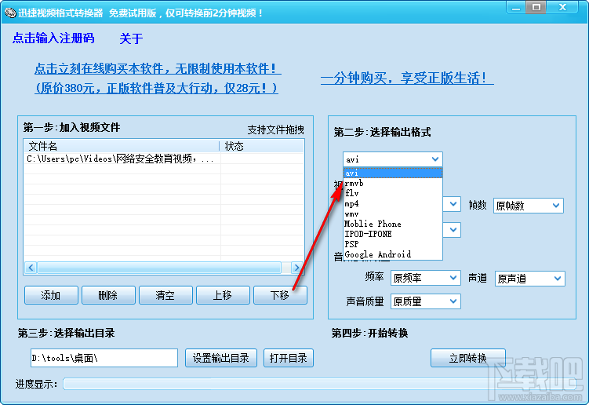Open the 声道 dropdown showing 原声道
Image resolution: width=589 pixels, height=405 pixels.
pyautogui.click(x=529, y=279)
